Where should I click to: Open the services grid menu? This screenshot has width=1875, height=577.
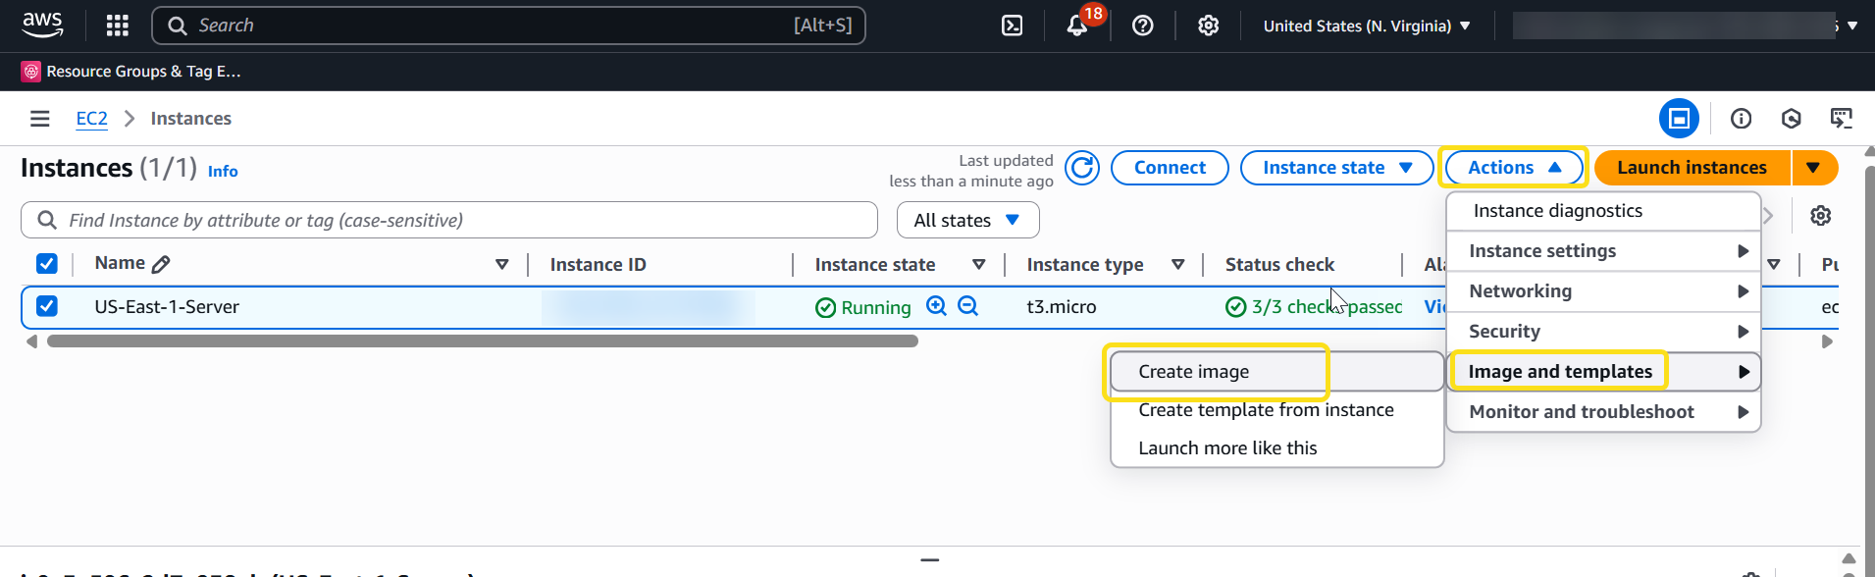pyautogui.click(x=118, y=26)
